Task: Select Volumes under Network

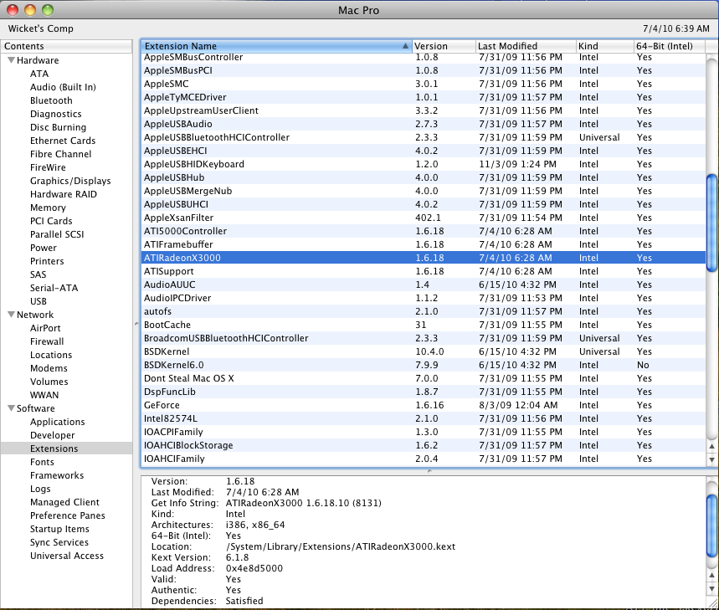Action: pos(49,382)
